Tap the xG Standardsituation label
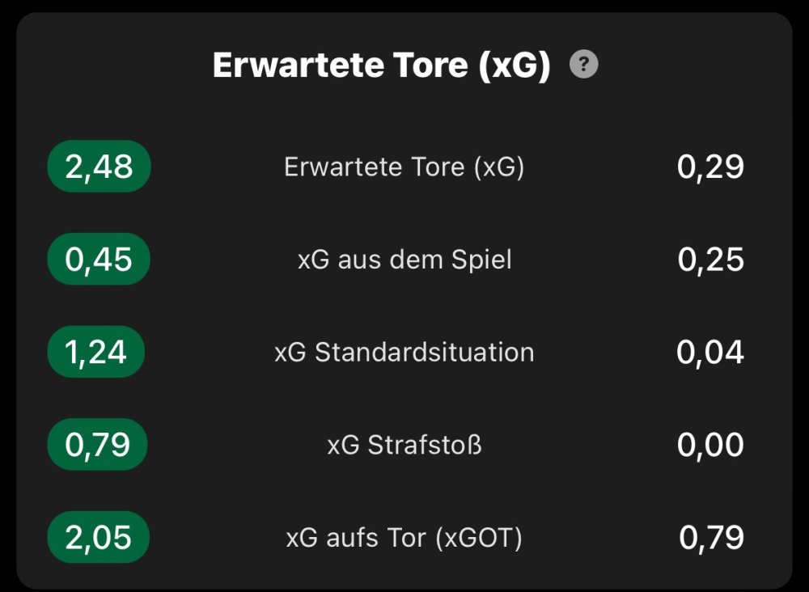The height and width of the screenshot is (592, 809). pyautogui.click(x=404, y=353)
